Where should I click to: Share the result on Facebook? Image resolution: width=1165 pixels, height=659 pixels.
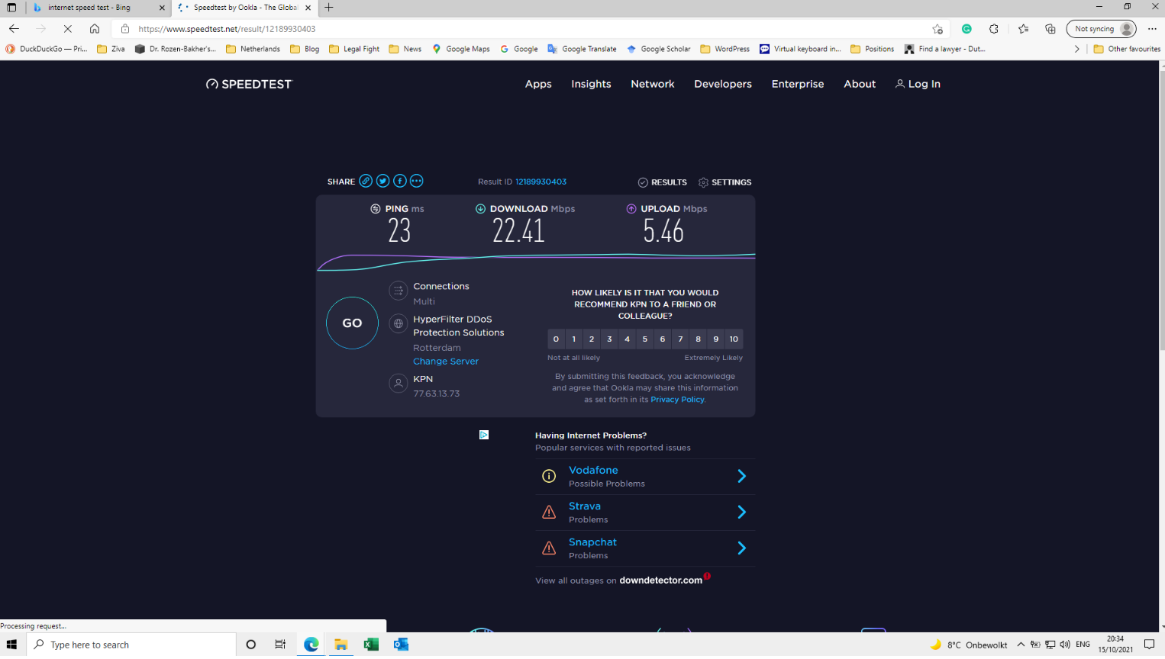tap(399, 181)
